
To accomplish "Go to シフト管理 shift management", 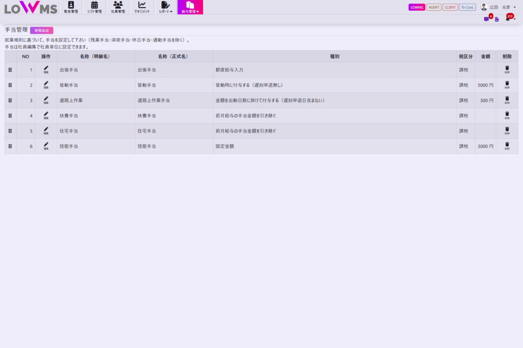I will [x=94, y=7].
